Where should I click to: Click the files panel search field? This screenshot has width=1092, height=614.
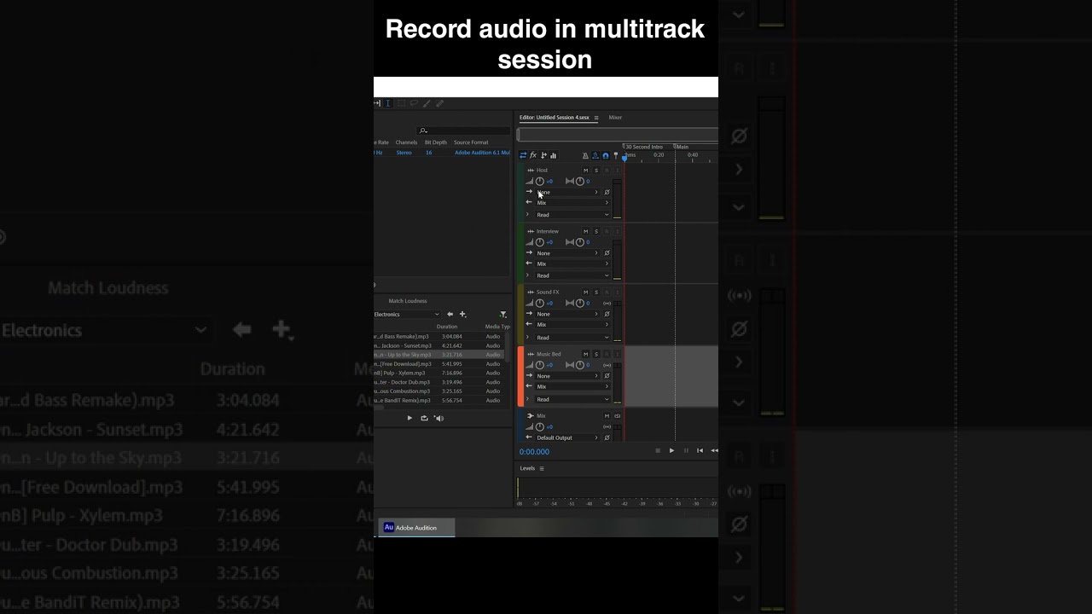tap(463, 130)
